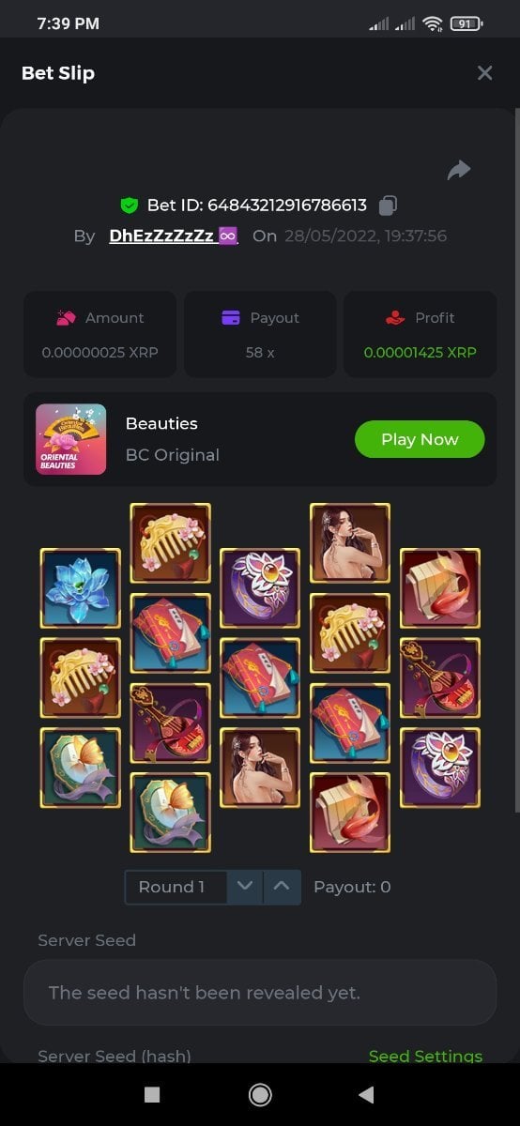Click the Server Seed field

pyautogui.click(x=260, y=993)
